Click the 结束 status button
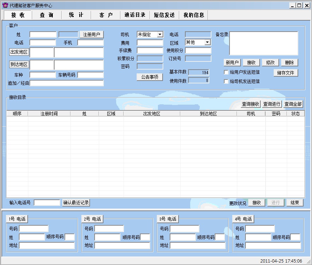 (295, 203)
